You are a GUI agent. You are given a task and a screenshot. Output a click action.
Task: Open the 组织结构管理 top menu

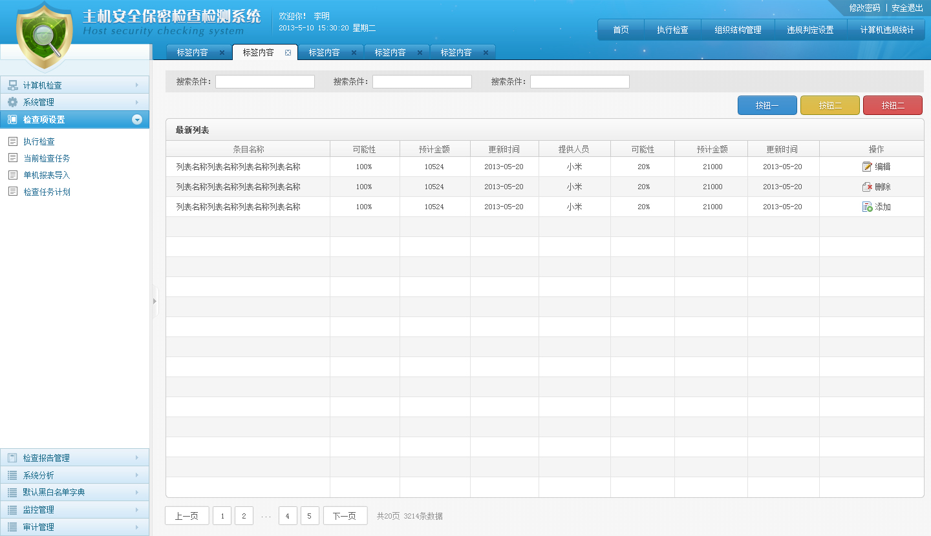point(738,30)
